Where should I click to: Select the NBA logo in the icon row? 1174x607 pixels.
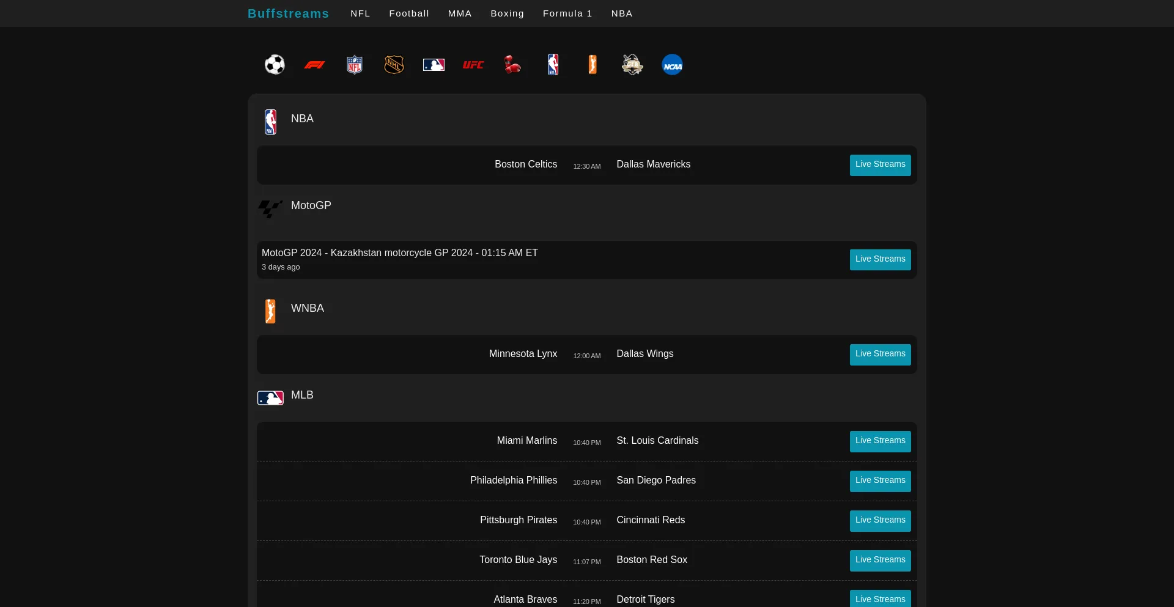tap(553, 64)
